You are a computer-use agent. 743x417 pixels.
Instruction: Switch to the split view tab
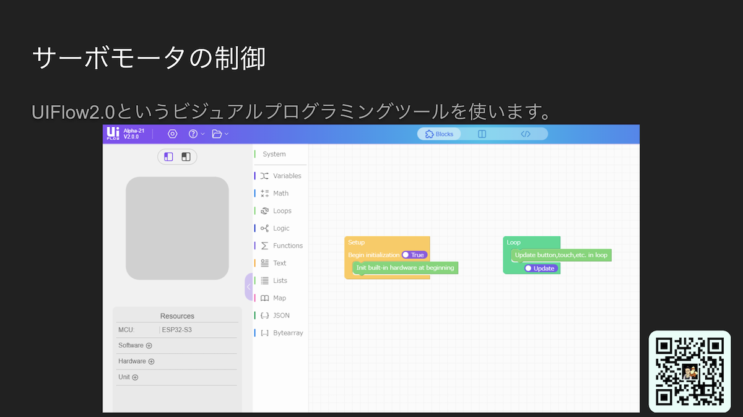(x=482, y=134)
